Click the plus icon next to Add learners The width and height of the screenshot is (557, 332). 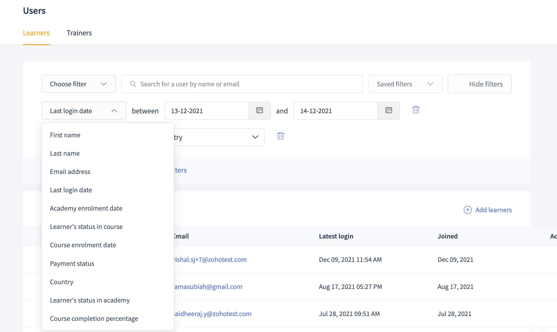[467, 210]
